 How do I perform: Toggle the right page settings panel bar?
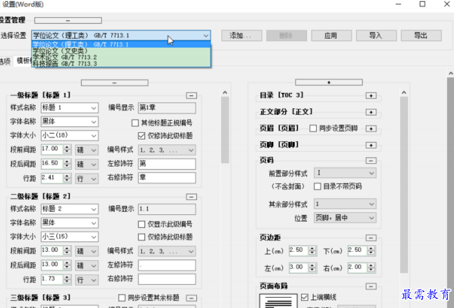(x=329, y=82)
